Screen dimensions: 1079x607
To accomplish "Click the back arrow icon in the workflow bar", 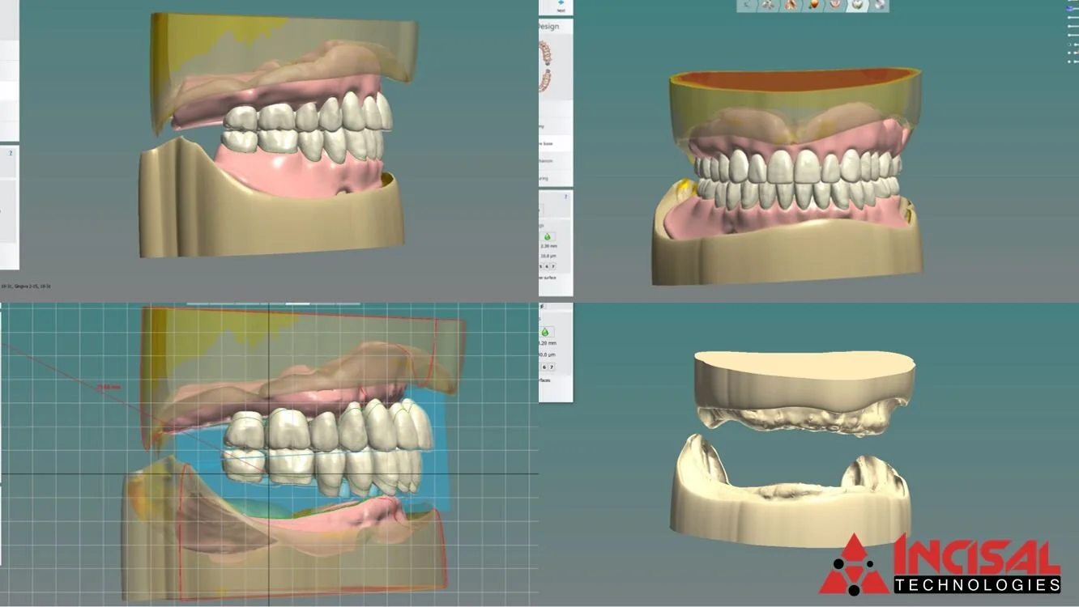I will click(x=746, y=5).
